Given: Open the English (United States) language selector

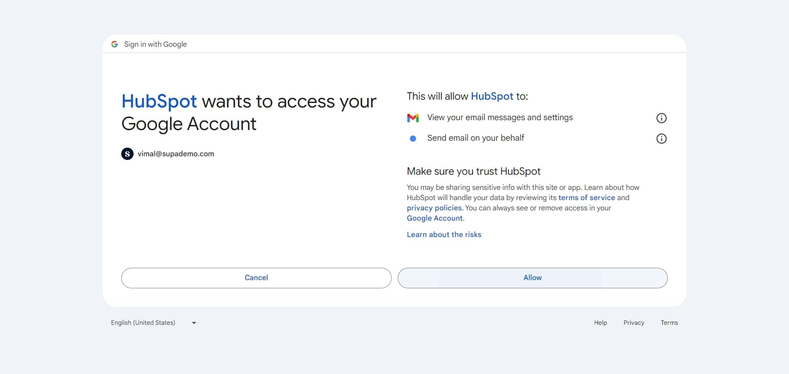Looking at the screenshot, I should [143, 322].
